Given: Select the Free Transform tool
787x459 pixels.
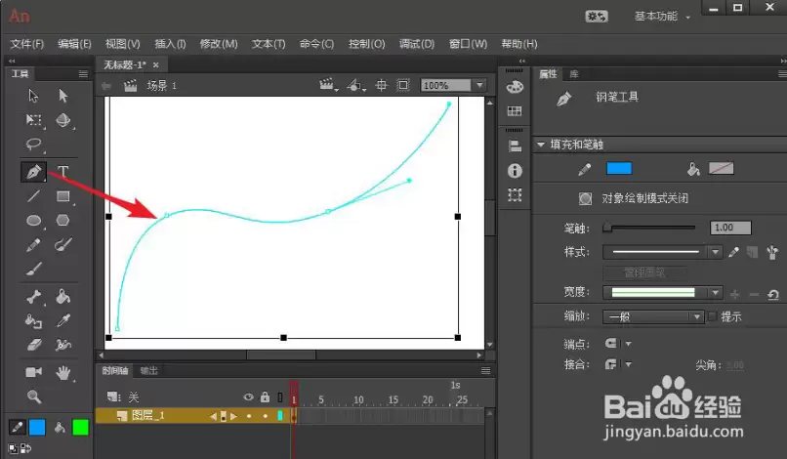Looking at the screenshot, I should point(33,120).
